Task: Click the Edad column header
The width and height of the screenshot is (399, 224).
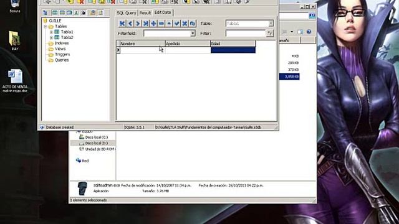Action: tap(233, 44)
